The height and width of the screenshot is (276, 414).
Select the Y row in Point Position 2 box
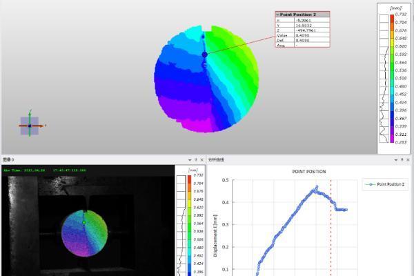303,26
